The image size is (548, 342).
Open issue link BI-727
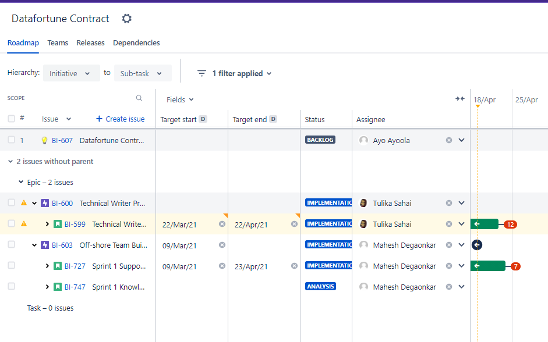[x=75, y=266]
